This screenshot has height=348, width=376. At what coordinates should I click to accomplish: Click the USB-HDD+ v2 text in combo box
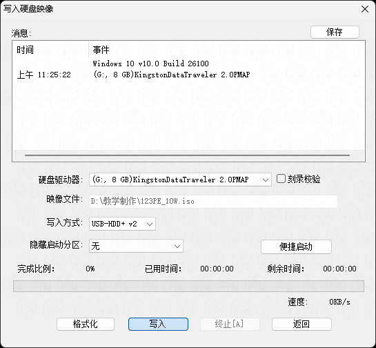(114, 224)
